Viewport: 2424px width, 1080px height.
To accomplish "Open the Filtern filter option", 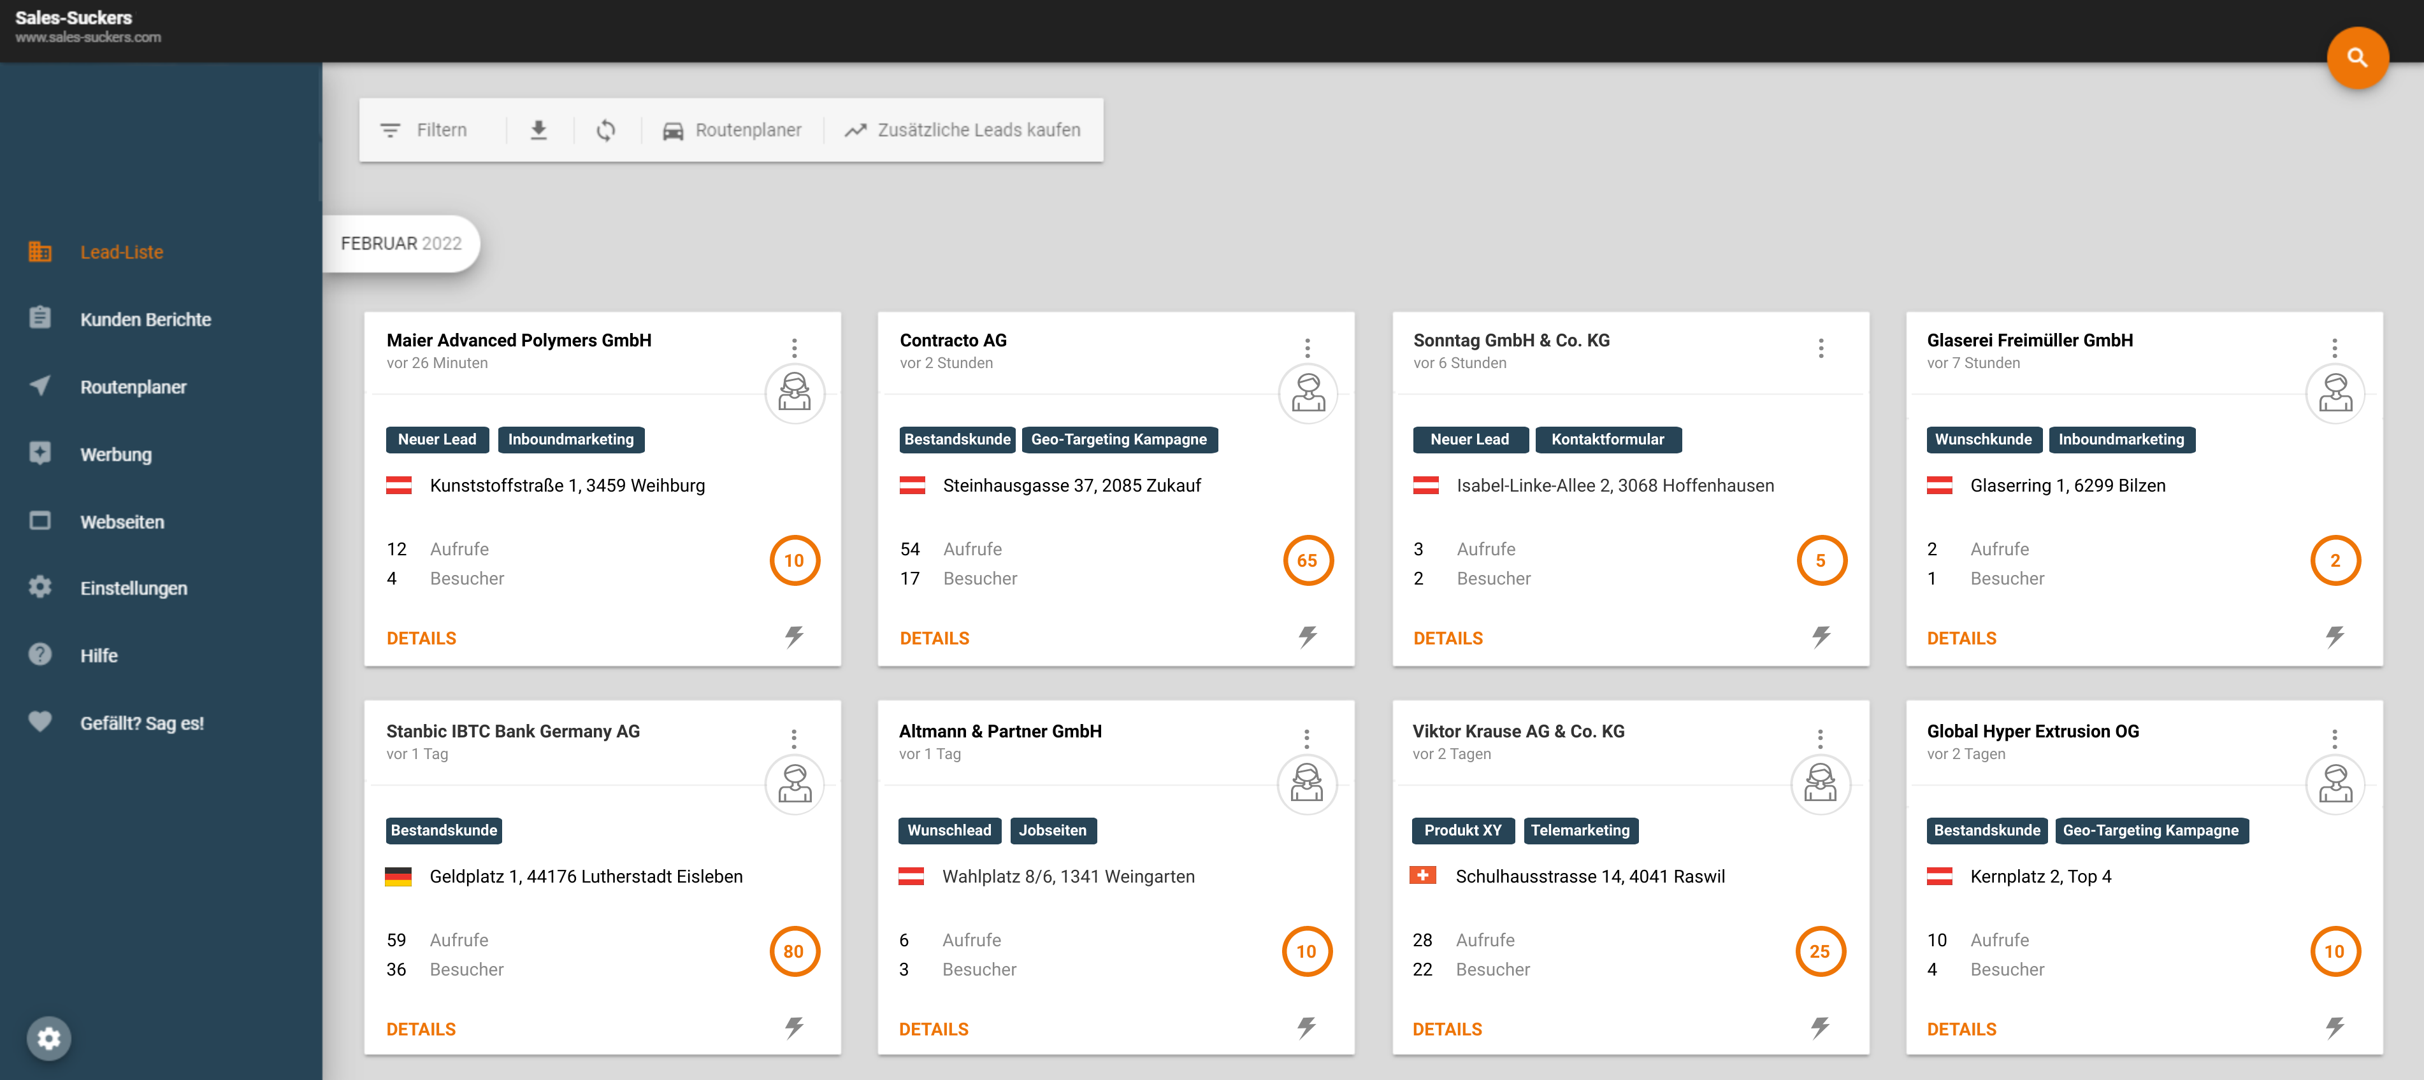I will [x=424, y=130].
